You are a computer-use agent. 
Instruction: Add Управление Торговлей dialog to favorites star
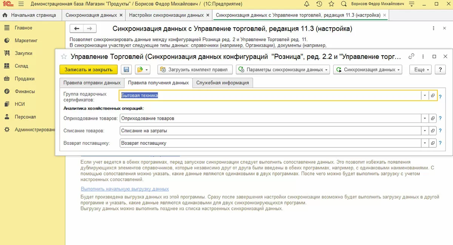tap(64, 57)
